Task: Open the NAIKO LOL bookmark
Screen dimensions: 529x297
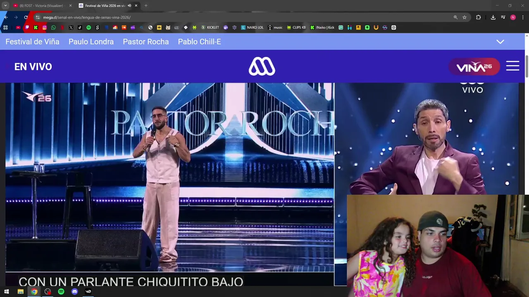Action: click(252, 28)
